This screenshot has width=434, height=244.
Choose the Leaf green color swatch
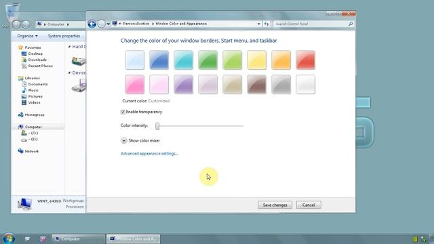point(208,60)
